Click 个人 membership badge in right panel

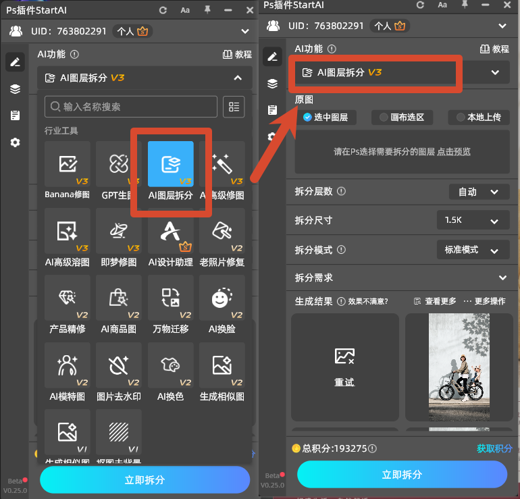point(390,26)
